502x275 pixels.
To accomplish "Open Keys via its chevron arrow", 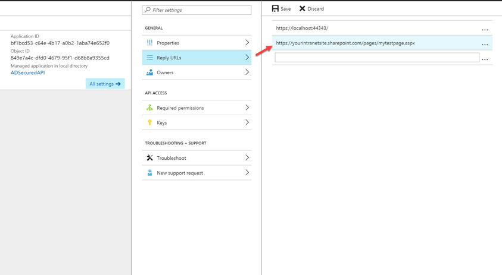I will (247, 122).
